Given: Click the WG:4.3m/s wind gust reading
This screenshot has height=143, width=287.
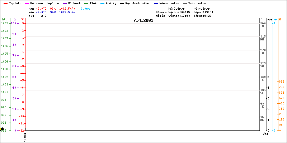Looking at the screenshot, I should pyautogui.click(x=201, y=8).
